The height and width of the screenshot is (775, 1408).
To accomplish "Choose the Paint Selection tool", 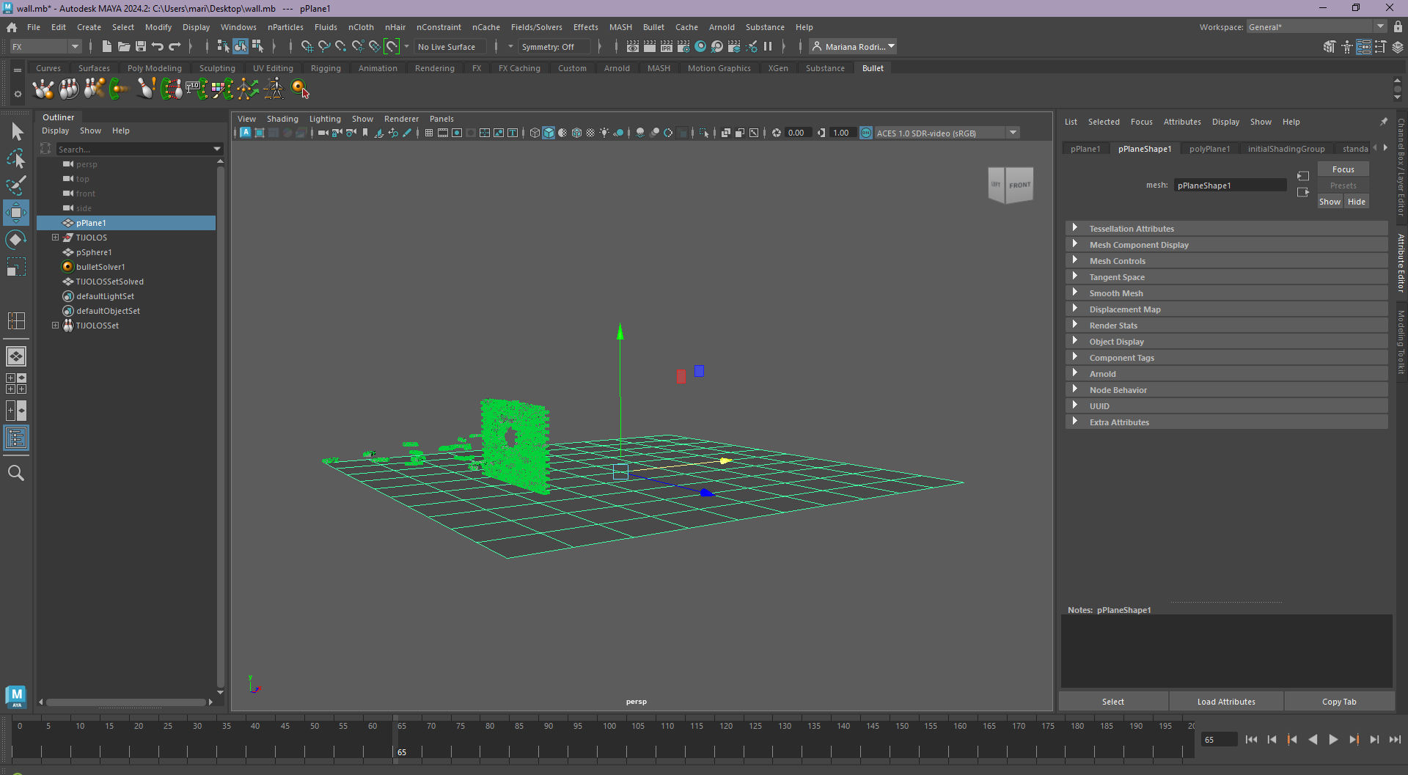I will pos(16,186).
